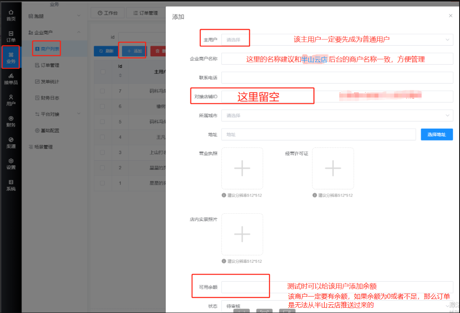
Task: Click the 刷新 refresh button
Action: pos(106,51)
